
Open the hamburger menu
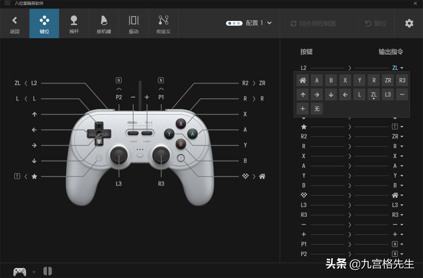[x=7, y=4]
